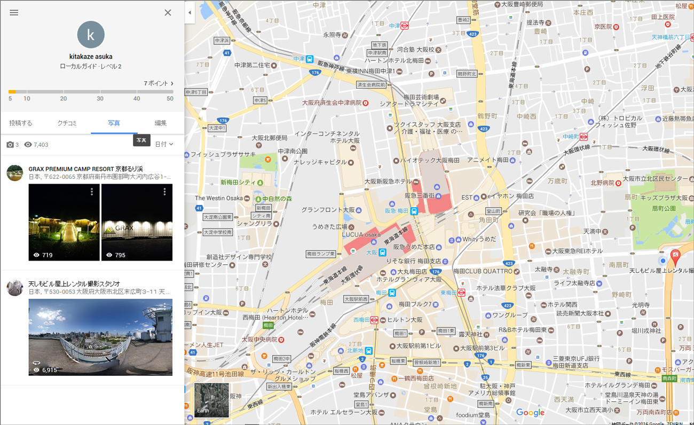694x425 pixels.
Task: Click 大阪 station train icon
Action: point(383,253)
